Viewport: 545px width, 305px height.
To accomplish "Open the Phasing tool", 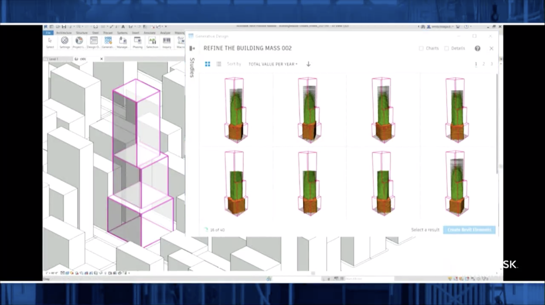I will coord(137,41).
